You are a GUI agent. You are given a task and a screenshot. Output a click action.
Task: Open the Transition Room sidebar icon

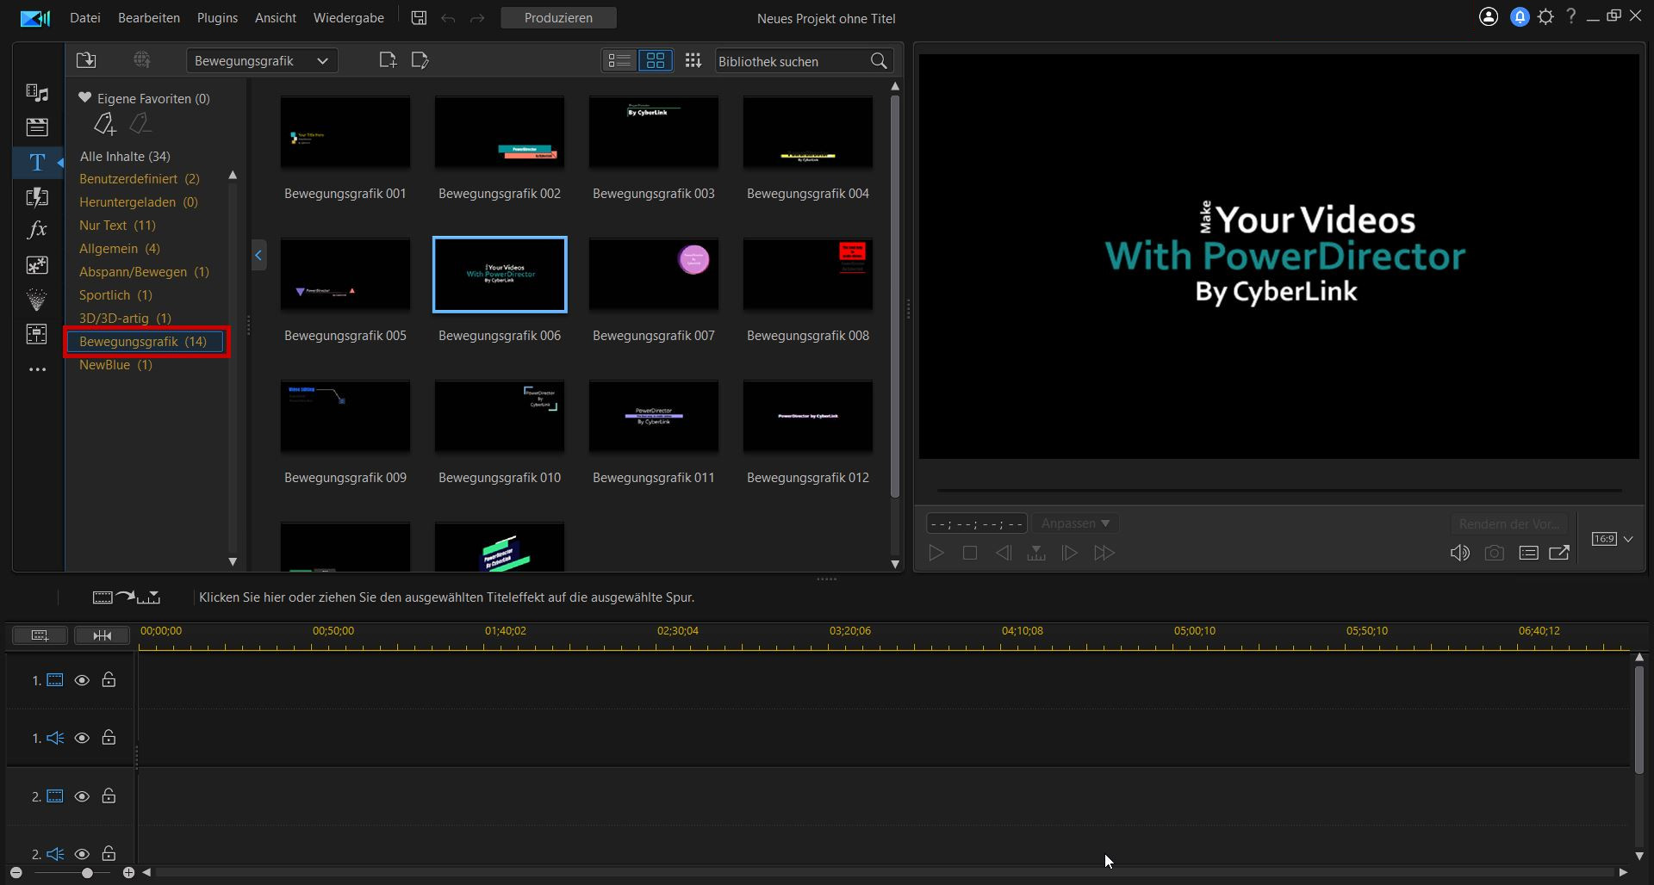coord(37,196)
